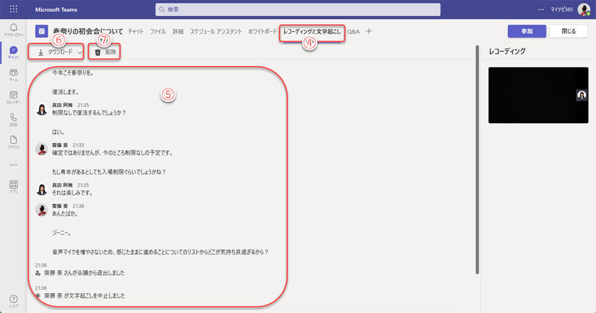The width and height of the screenshot is (596, 313).
Task: Switch to the チャット tab
Action: click(x=136, y=32)
